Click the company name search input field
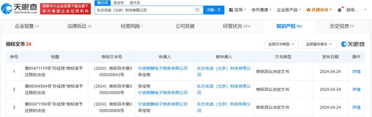Screen dimensions: 372x117 coord(145,10)
